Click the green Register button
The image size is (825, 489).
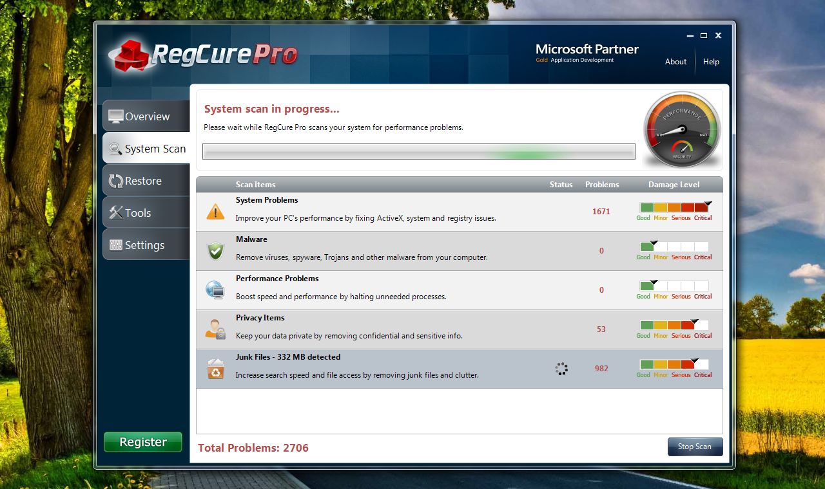142,442
